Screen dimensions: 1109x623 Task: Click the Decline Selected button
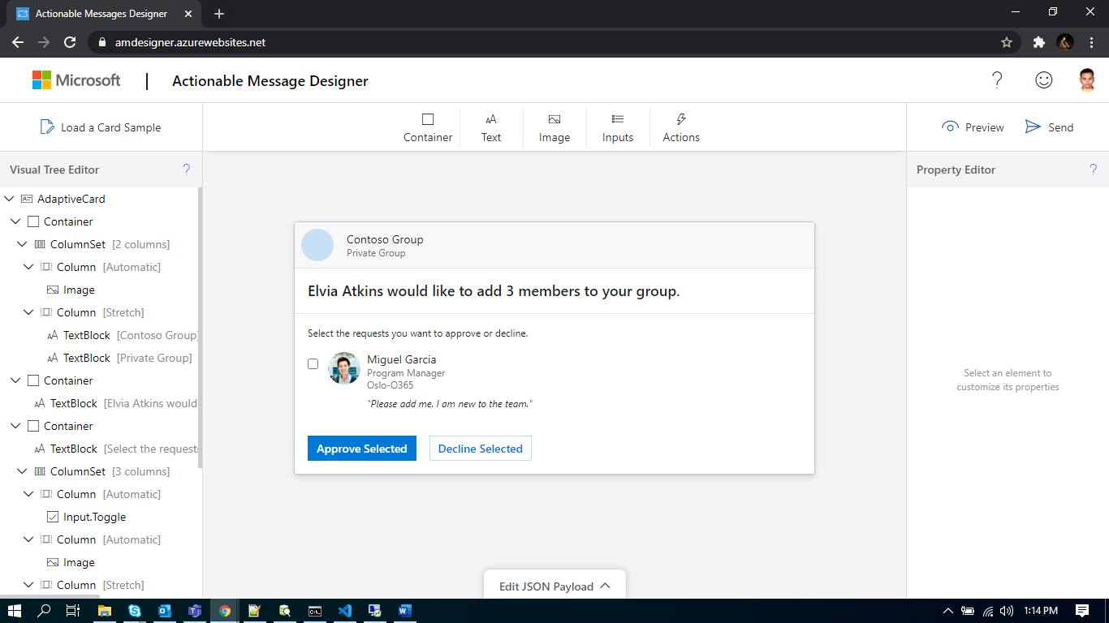coord(480,448)
